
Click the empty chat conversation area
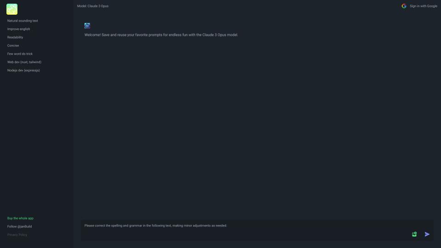(257, 127)
